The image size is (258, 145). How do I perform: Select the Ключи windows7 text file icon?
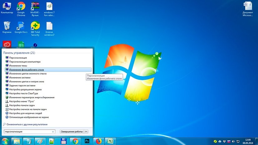click(x=49, y=29)
